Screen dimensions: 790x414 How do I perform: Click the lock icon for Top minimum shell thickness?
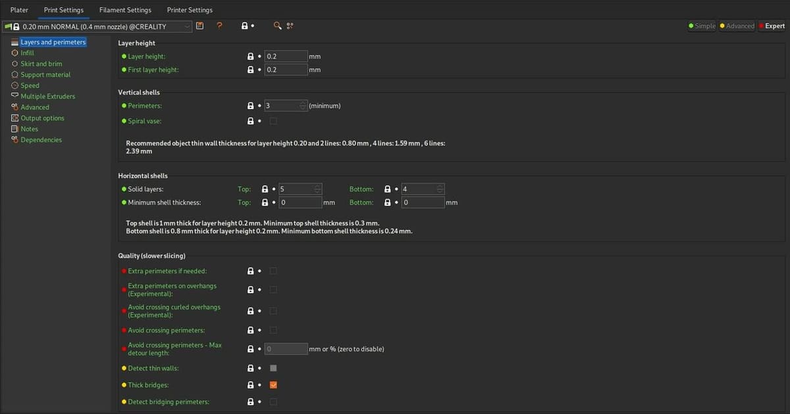pos(265,202)
